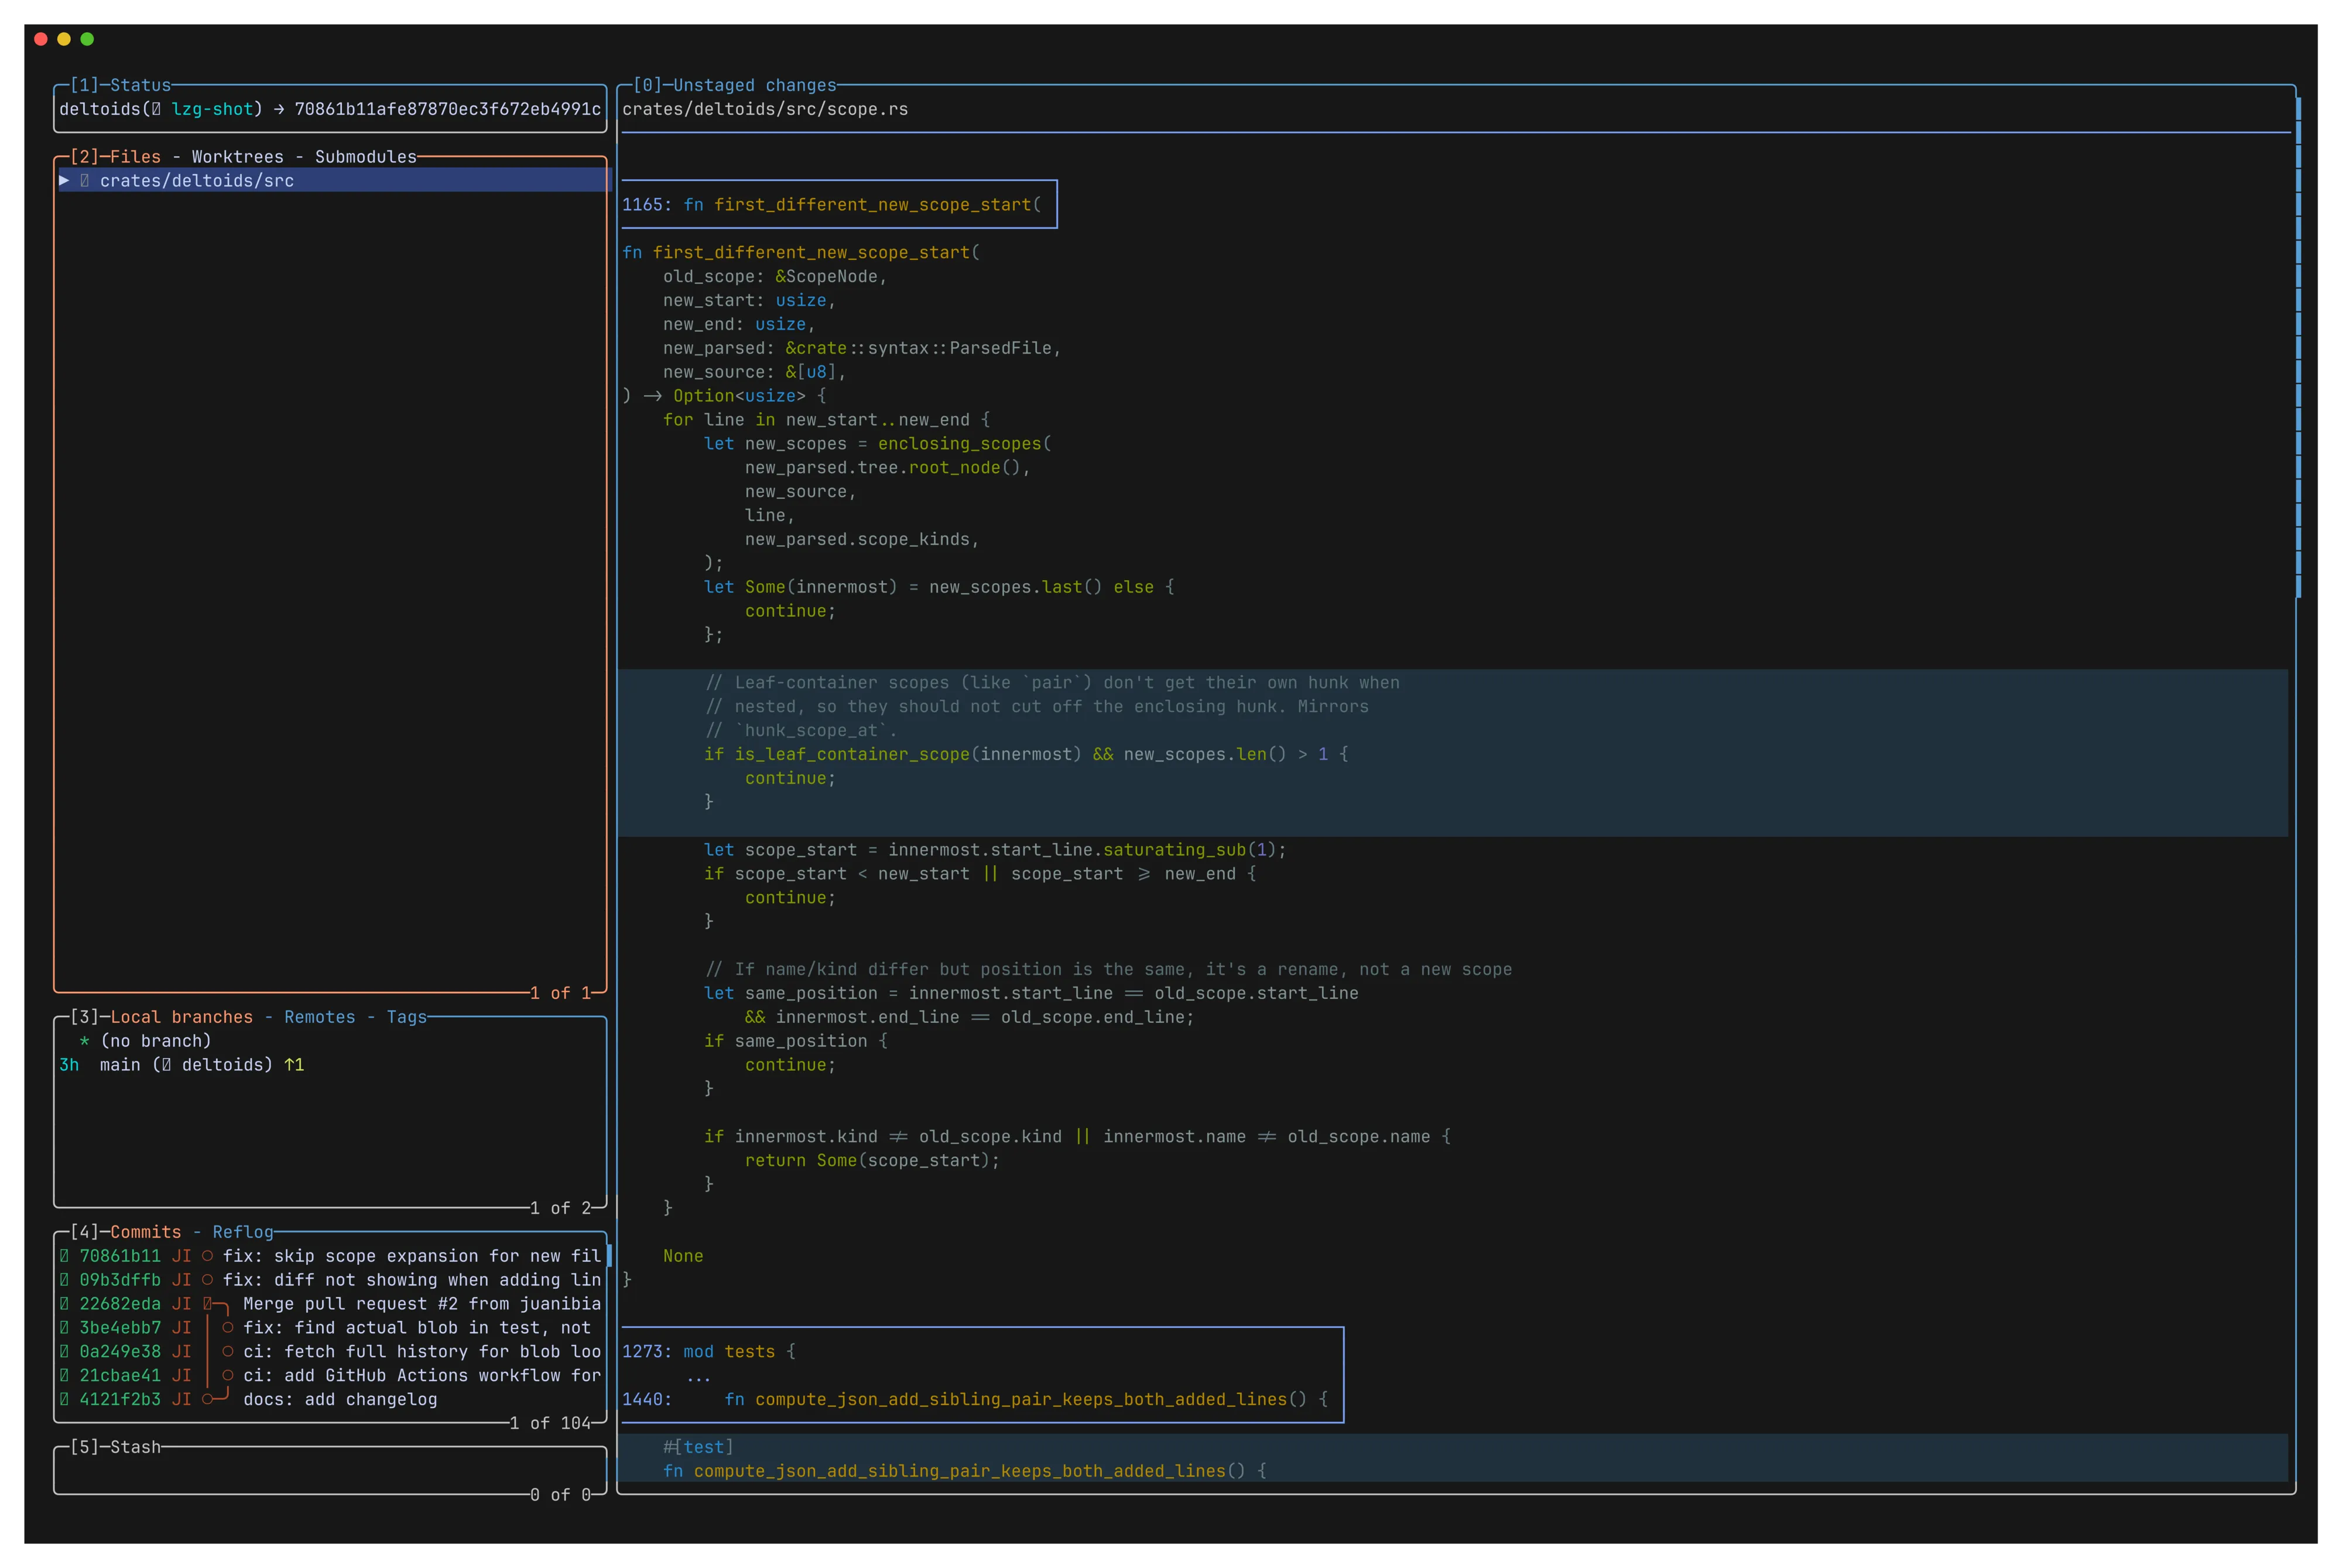
Task: Click graph node circle of 'fix: diff not showing' commit
Action: pos(207,1280)
